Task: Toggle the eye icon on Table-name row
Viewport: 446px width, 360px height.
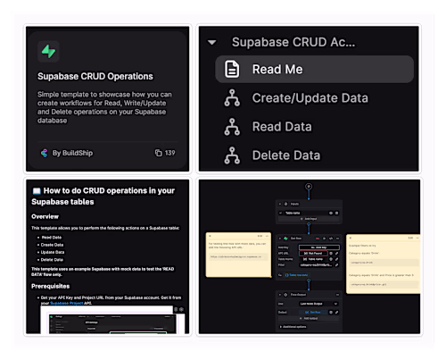Action: point(331,213)
